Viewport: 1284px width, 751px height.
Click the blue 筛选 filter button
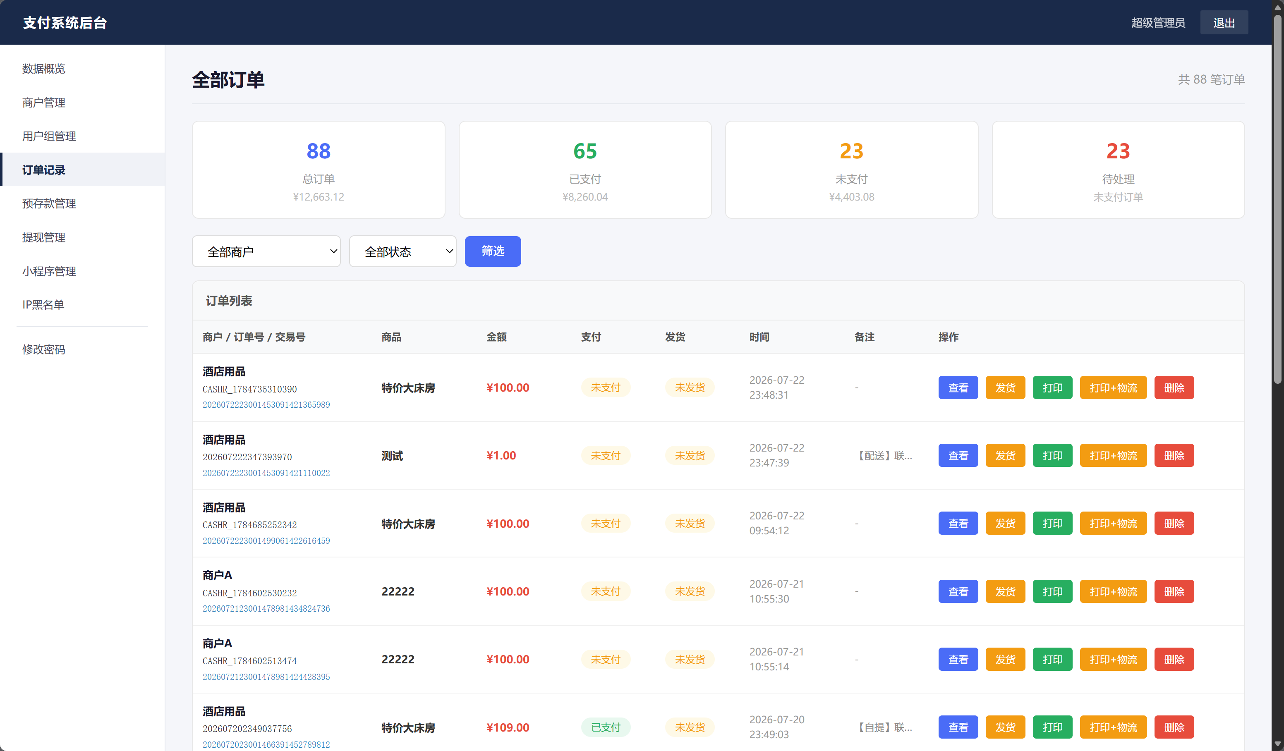pyautogui.click(x=493, y=251)
